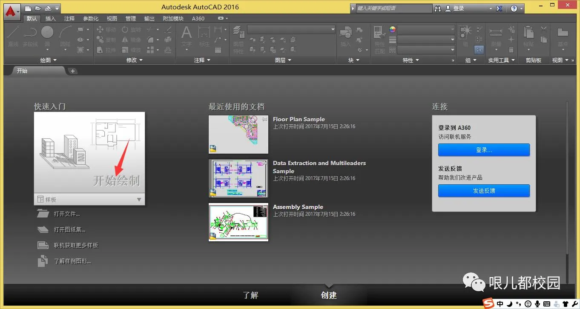Switch to the Parametric (参数化) ribbon tab
The width and height of the screenshot is (580, 309).
pyautogui.click(x=91, y=18)
